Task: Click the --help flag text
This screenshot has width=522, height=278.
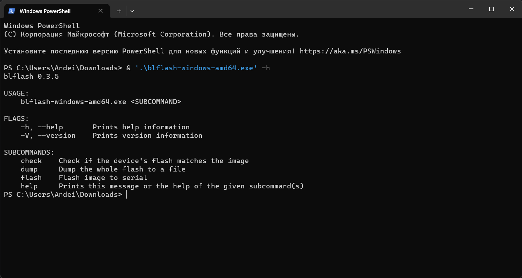Action: (50, 127)
